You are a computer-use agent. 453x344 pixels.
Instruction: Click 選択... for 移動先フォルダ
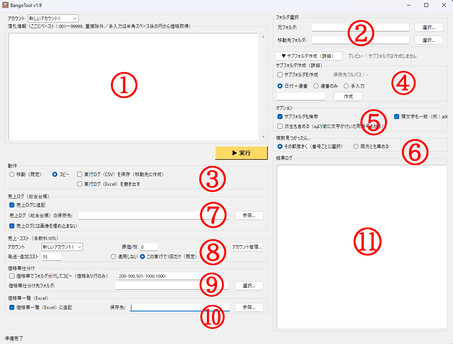click(429, 40)
